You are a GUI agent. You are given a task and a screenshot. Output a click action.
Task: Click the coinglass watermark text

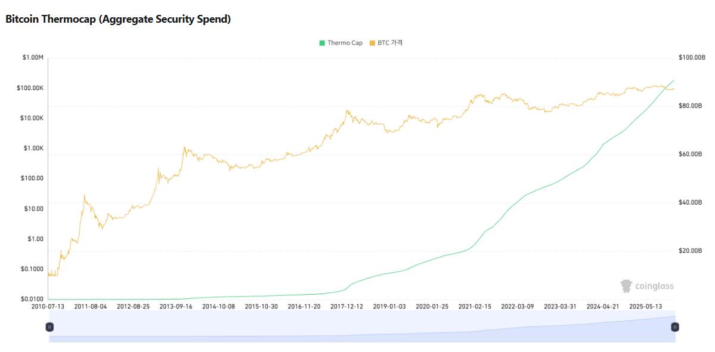pos(654,286)
